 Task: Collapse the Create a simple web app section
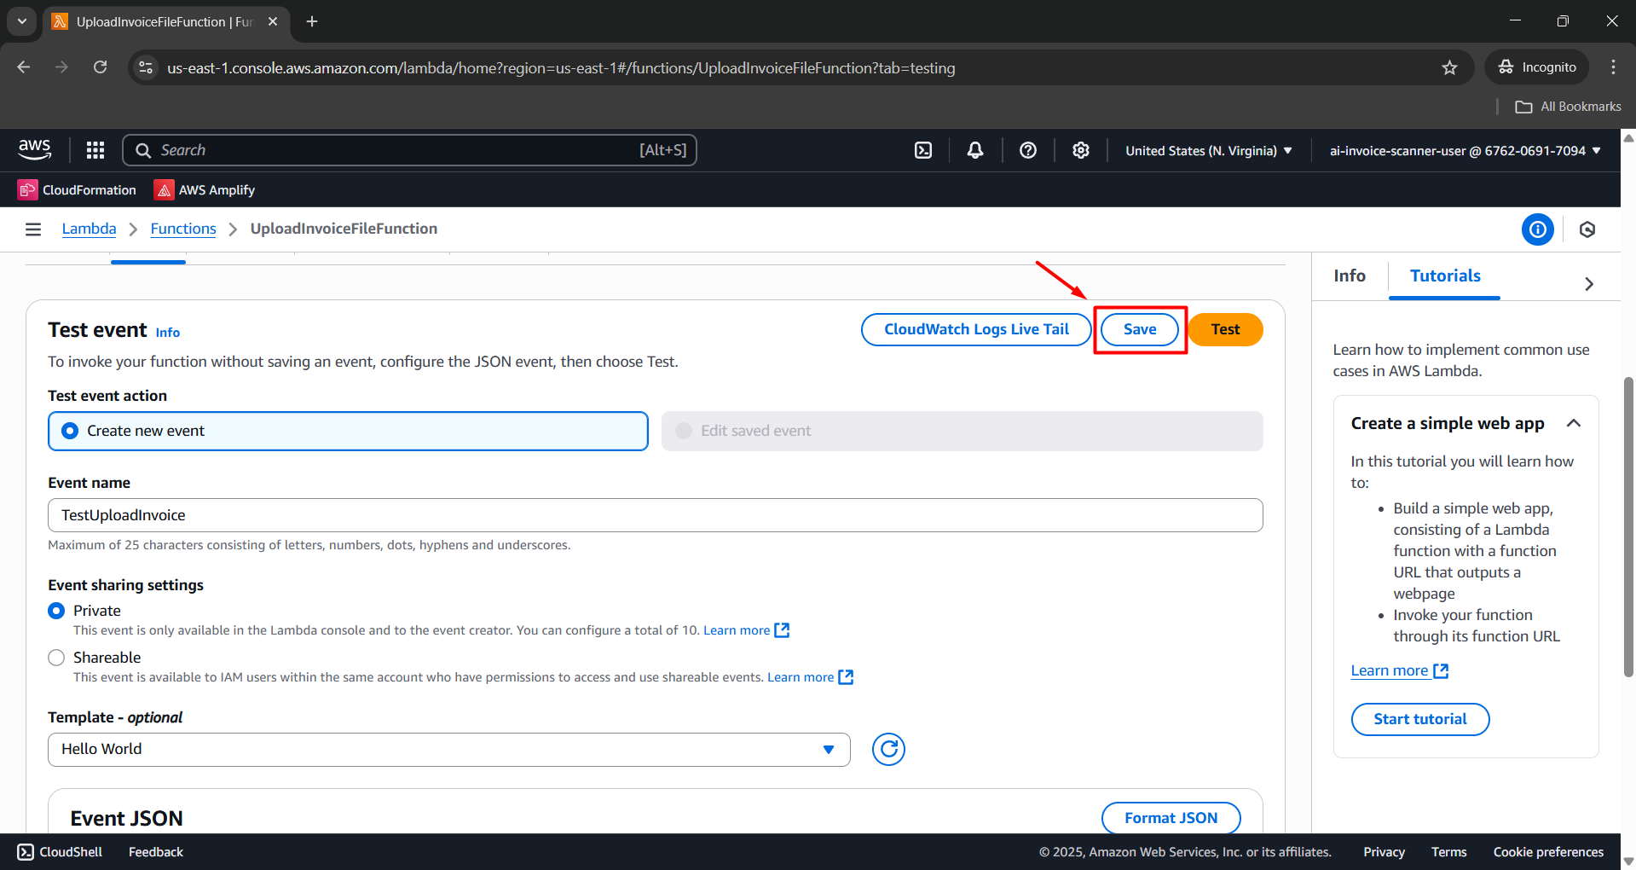click(x=1574, y=423)
